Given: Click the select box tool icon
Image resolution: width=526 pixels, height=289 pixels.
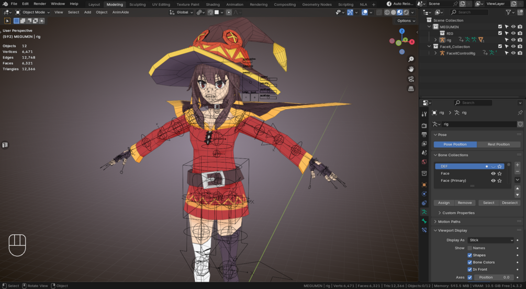Looking at the screenshot, I should (7, 21).
